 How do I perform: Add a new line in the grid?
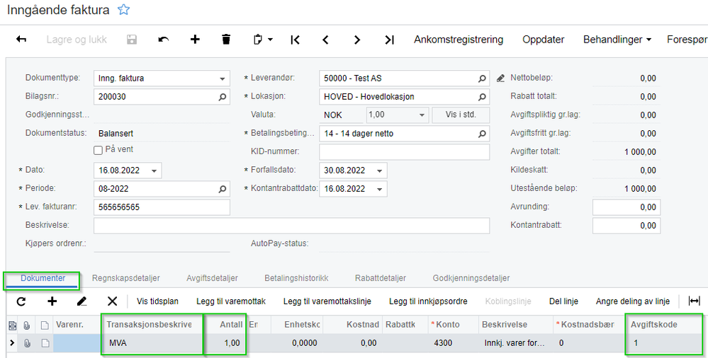[52, 301]
